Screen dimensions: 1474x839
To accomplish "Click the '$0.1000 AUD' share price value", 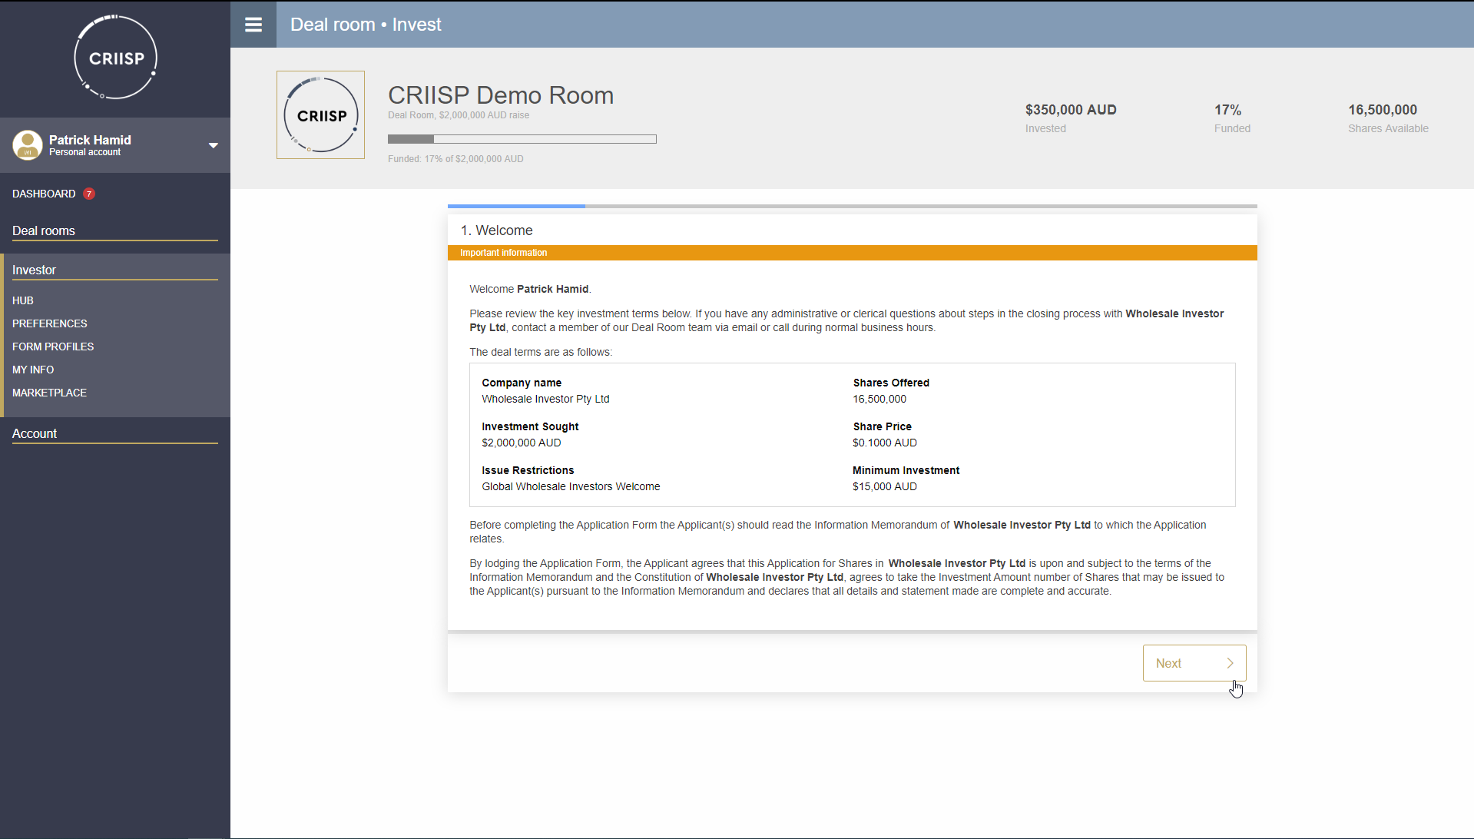I will (885, 443).
